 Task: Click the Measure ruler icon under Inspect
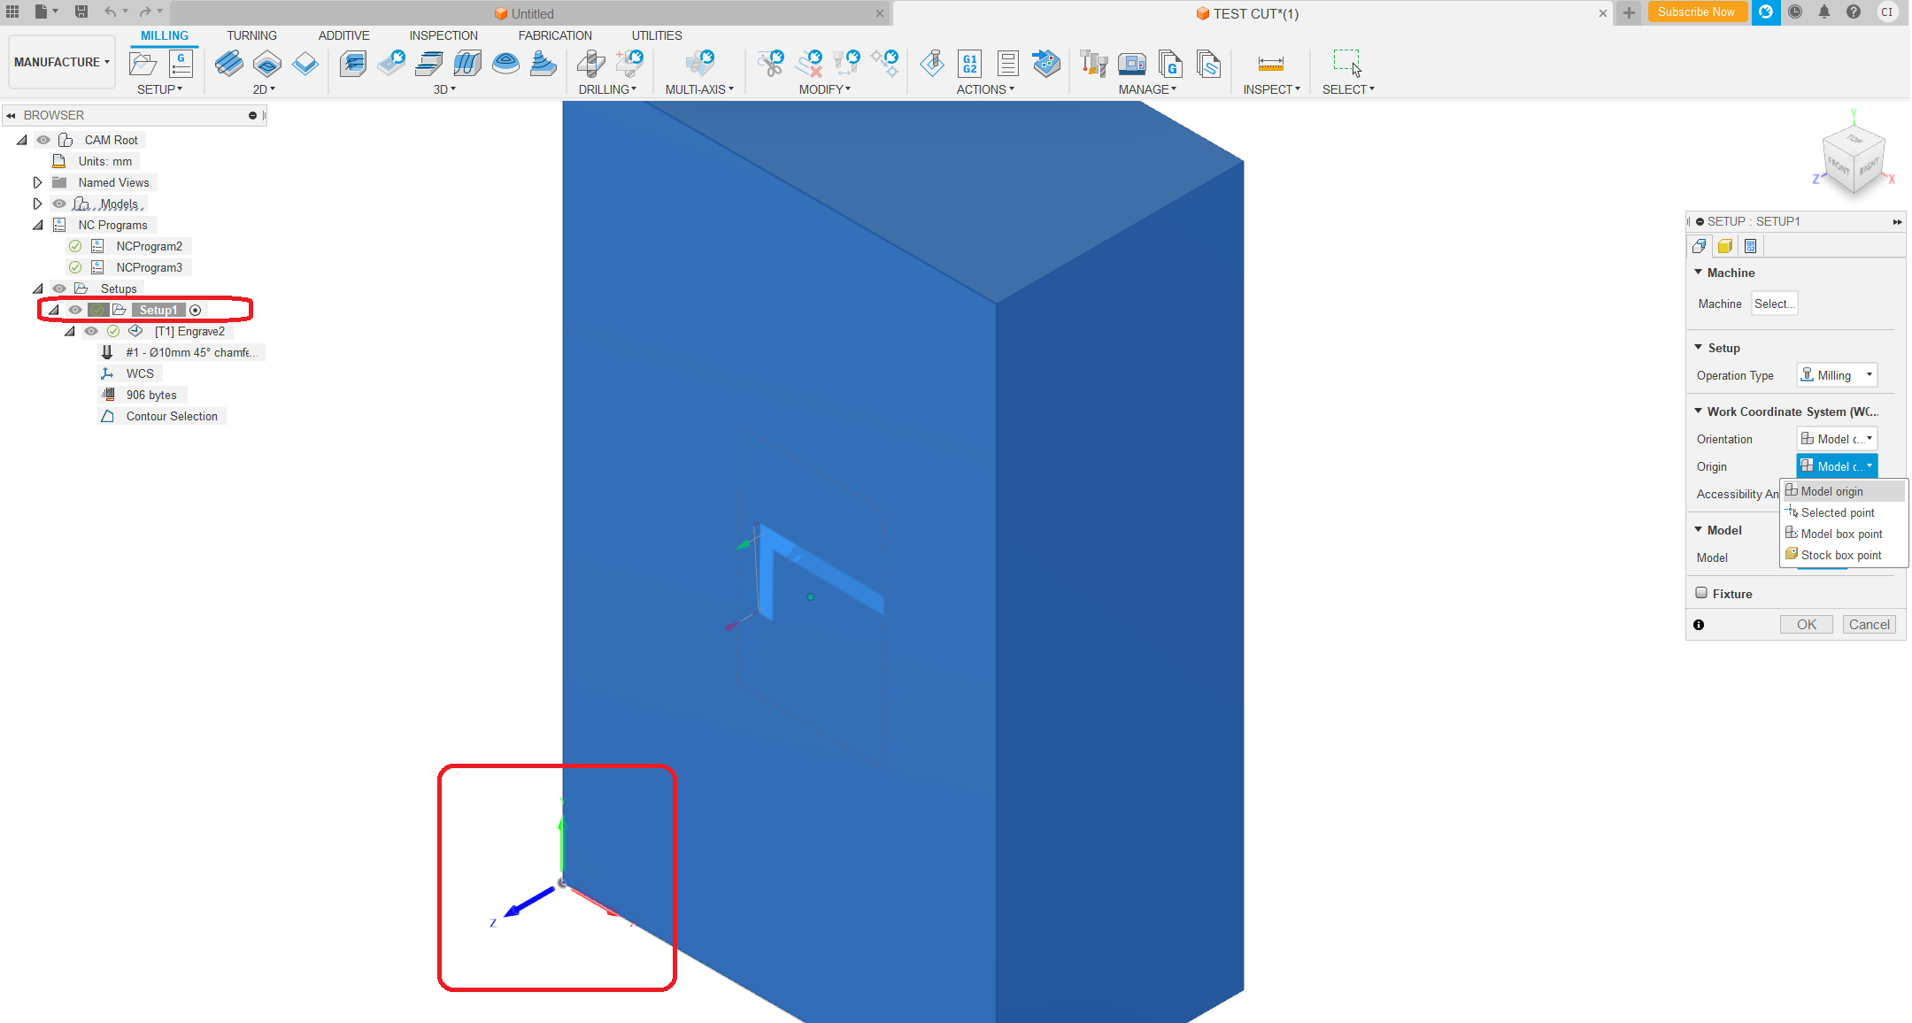point(1270,64)
